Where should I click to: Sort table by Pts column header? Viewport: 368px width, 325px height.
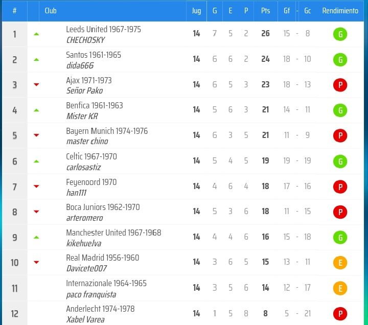pyautogui.click(x=265, y=11)
